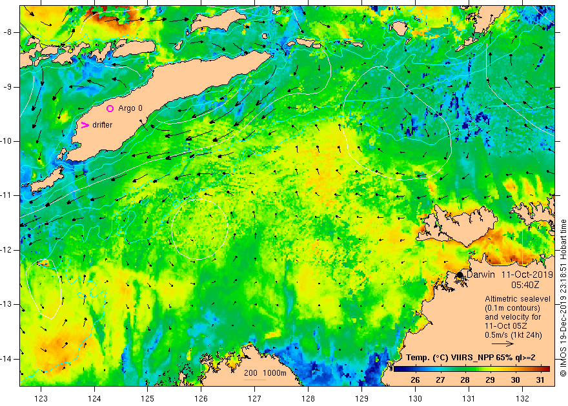Click the 'drifter' label text
This screenshot has width=568, height=406.
[103, 125]
